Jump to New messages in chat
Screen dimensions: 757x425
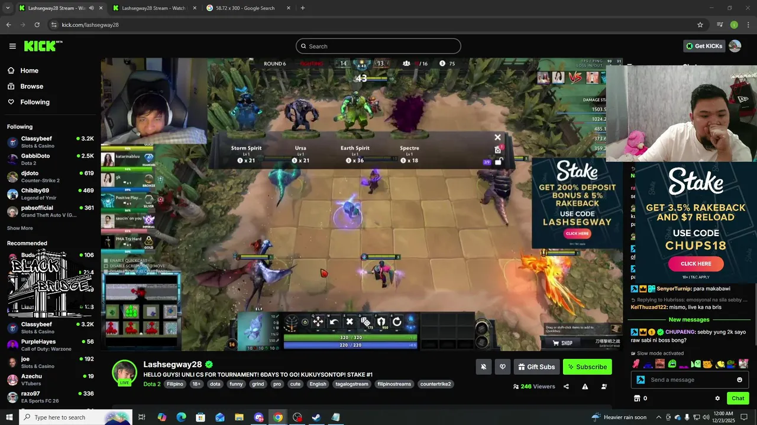689,319
